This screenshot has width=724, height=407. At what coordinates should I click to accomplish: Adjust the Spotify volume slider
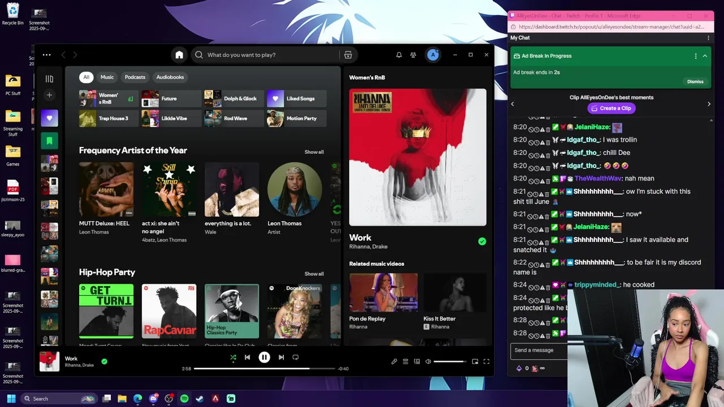pos(450,362)
